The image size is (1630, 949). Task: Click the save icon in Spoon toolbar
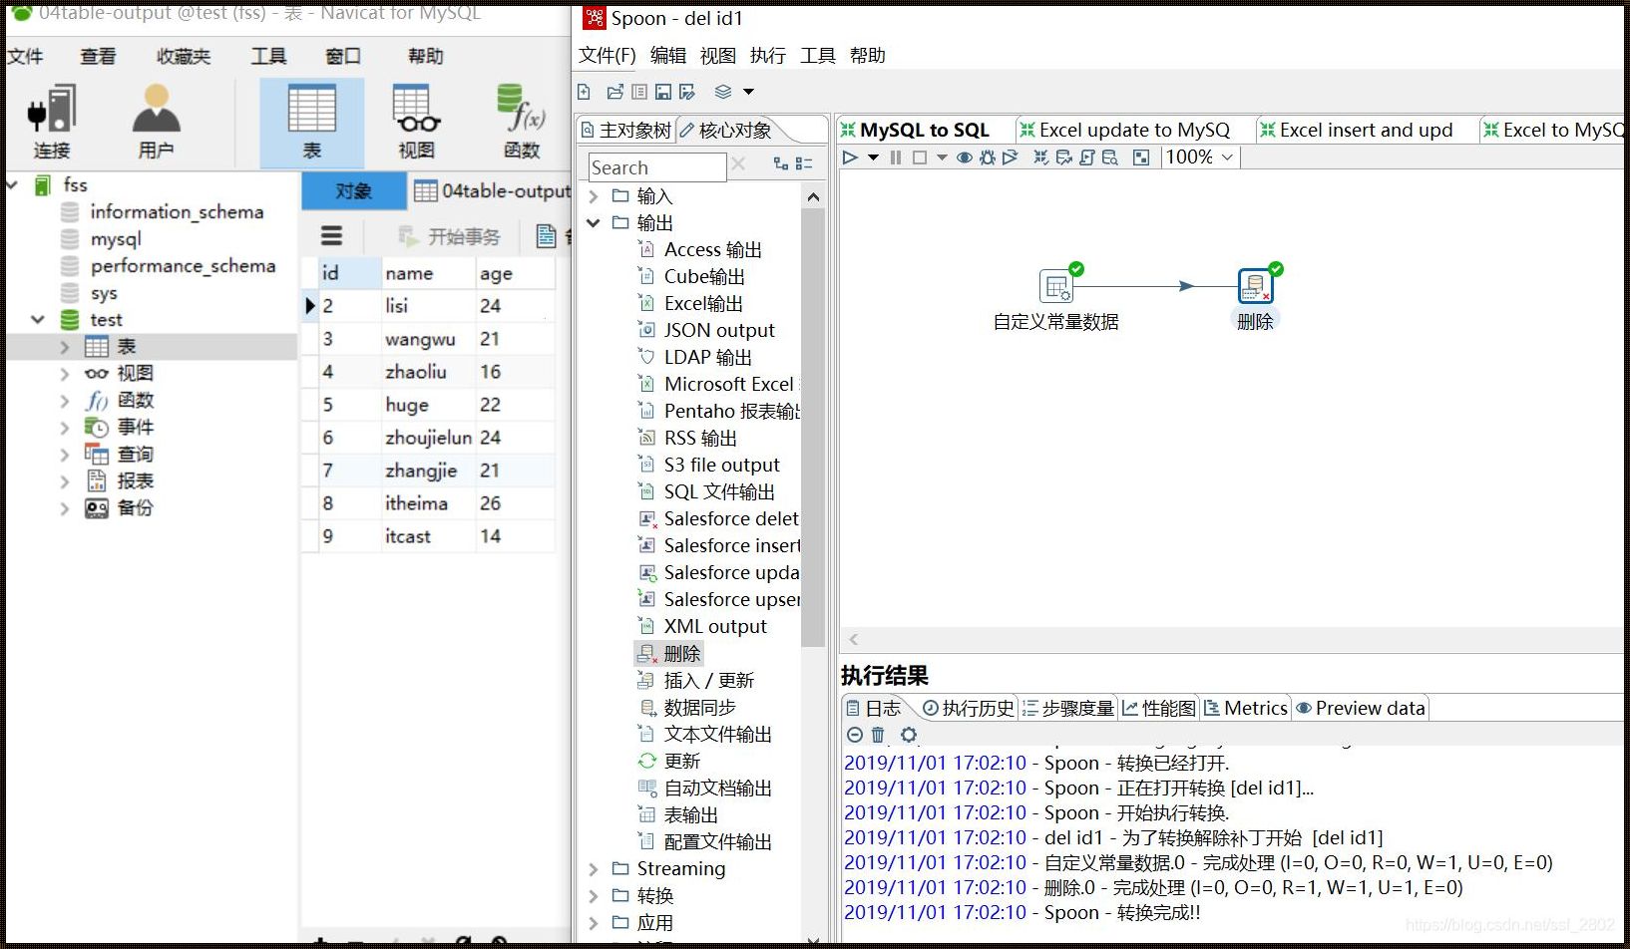(x=663, y=92)
